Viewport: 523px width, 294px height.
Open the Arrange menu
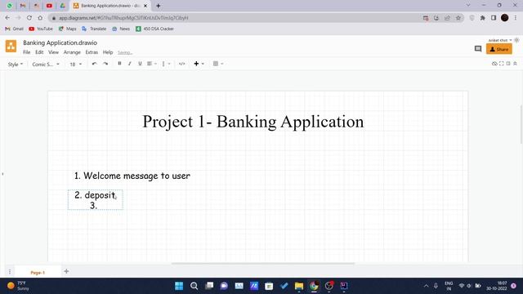point(72,52)
